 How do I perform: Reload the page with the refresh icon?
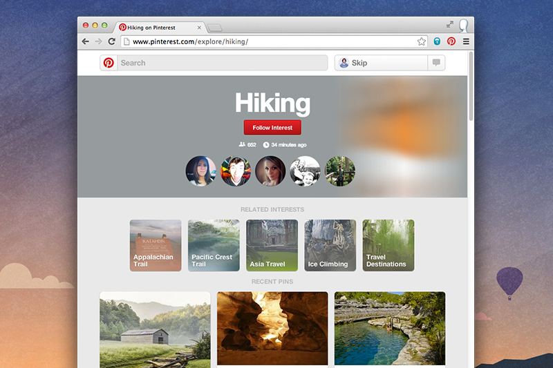[111, 41]
